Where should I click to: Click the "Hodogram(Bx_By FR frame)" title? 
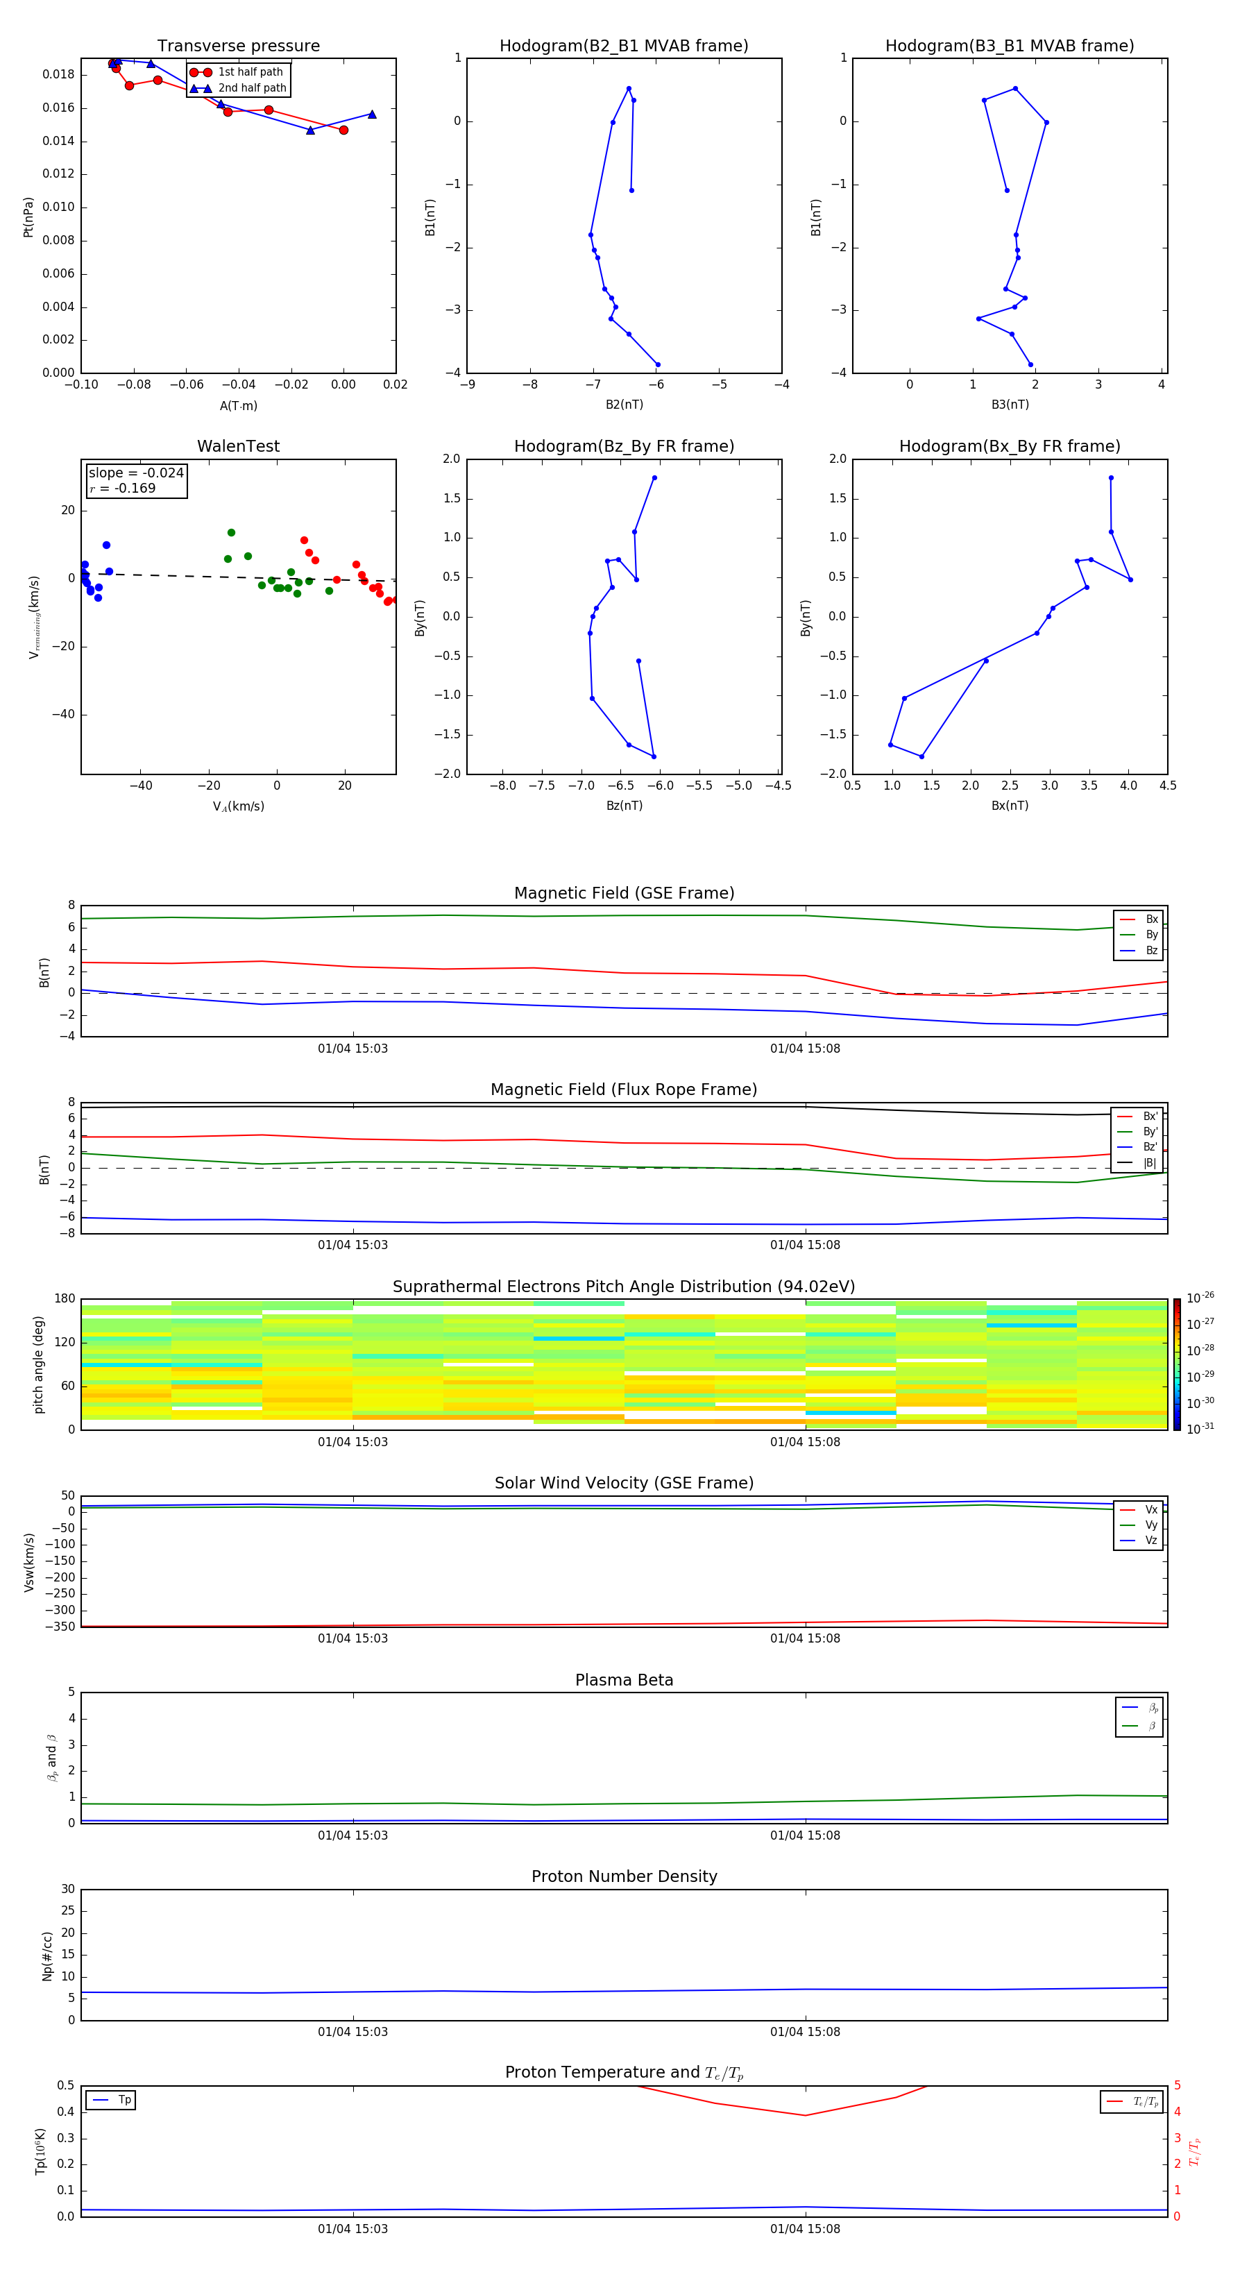[1010, 446]
